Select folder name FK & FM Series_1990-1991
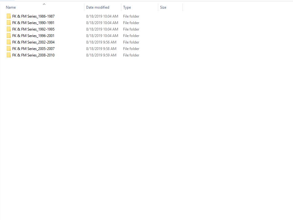The image size is (293, 220). point(34,23)
